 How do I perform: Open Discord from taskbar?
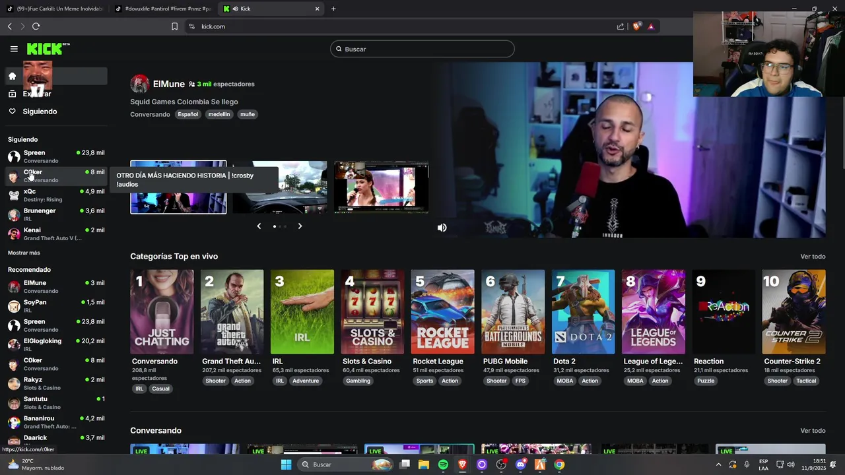pyautogui.click(x=520, y=464)
